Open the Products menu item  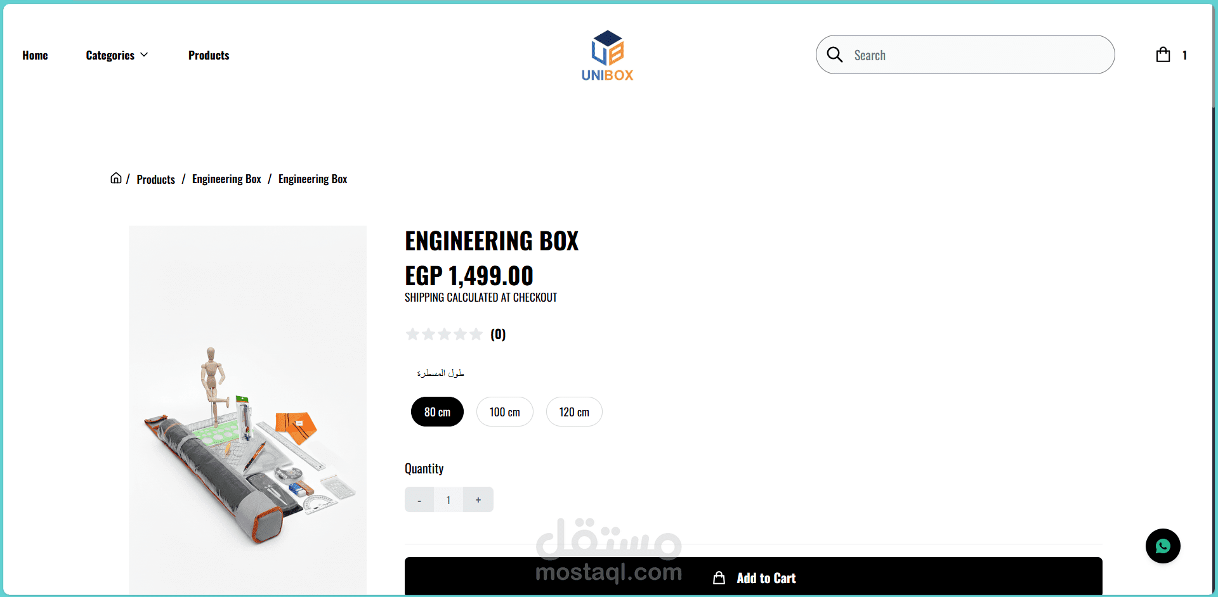point(209,55)
